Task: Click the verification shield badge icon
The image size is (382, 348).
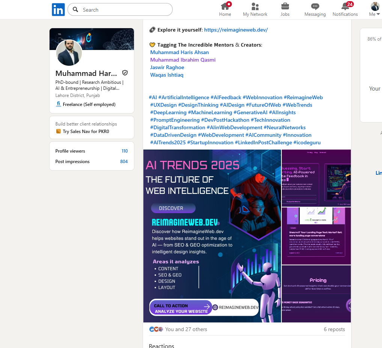Action: click(x=125, y=73)
